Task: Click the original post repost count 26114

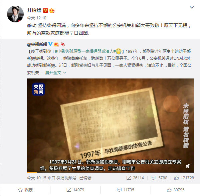Action: [135, 178]
